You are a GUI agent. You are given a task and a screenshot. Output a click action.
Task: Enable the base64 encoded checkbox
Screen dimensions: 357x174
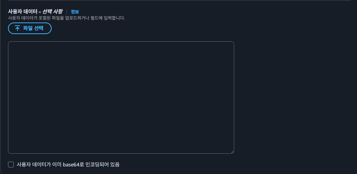pos(11,165)
